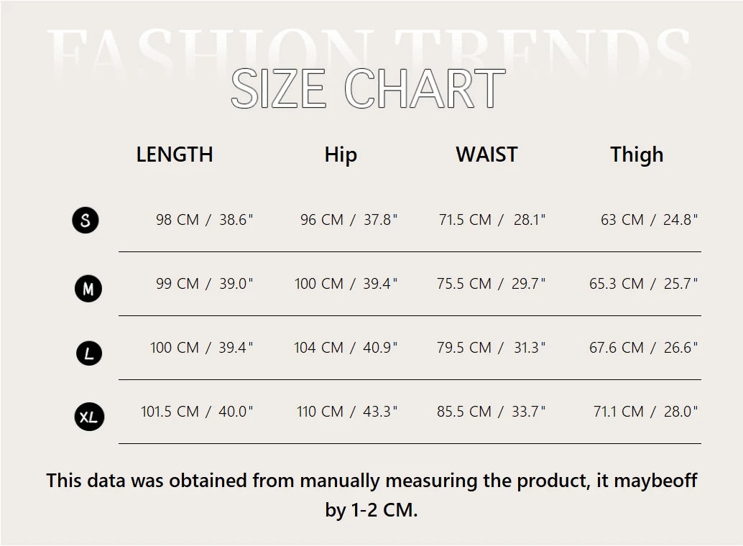
Task: Click the XL size badge icon
Action: [x=89, y=417]
